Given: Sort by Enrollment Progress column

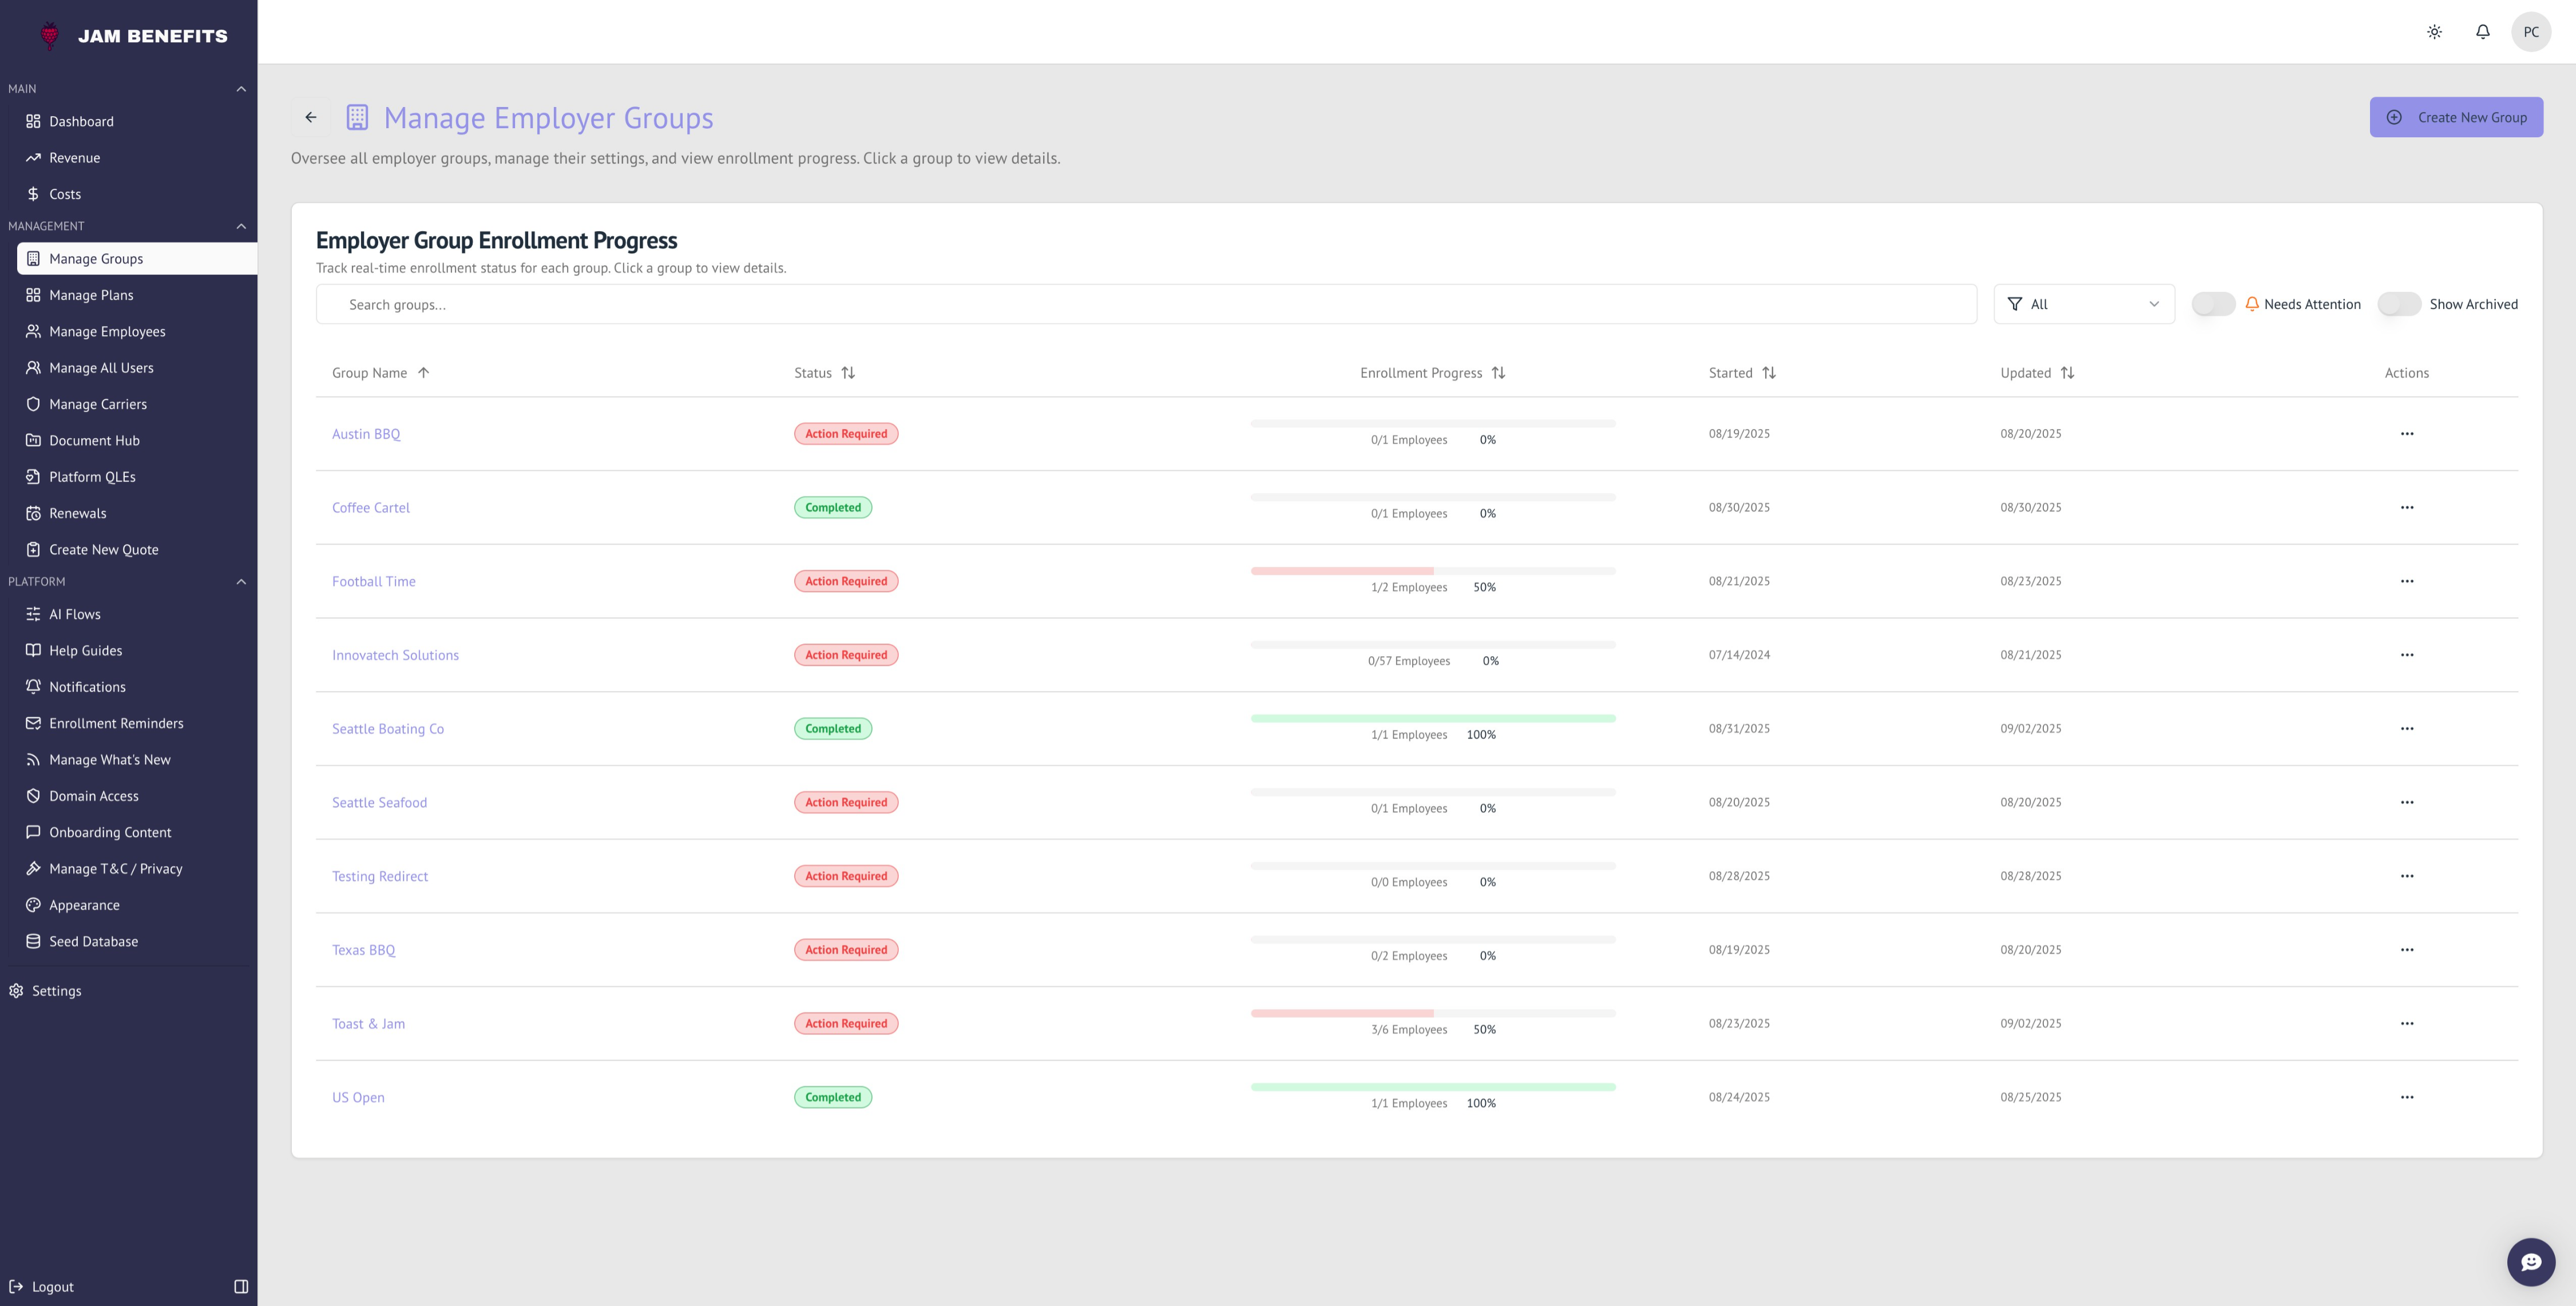Looking at the screenshot, I should pyautogui.click(x=1497, y=373).
